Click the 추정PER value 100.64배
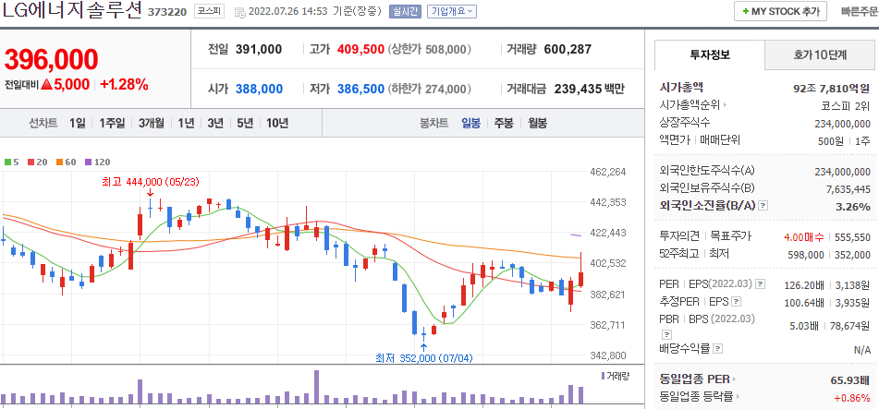This screenshot has height=409, width=879. tap(804, 303)
